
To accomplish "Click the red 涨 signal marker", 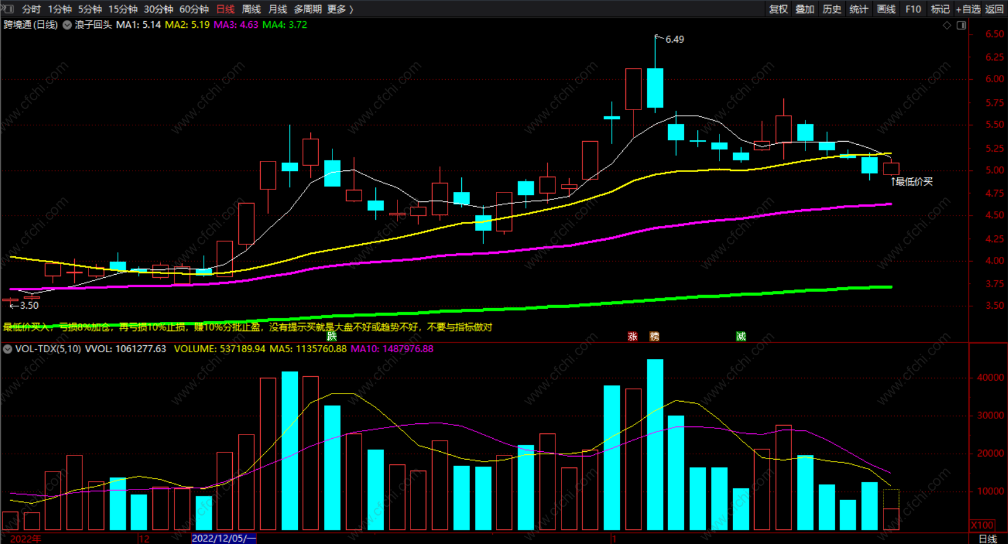I will [x=632, y=336].
